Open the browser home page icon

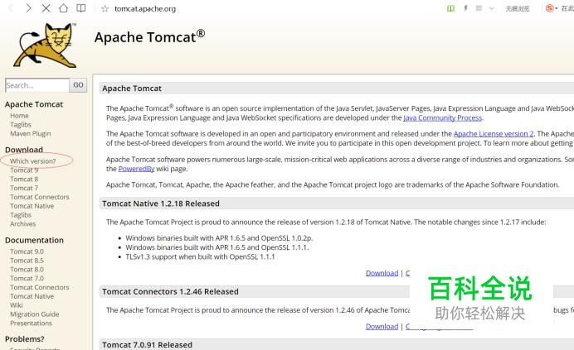(x=63, y=8)
